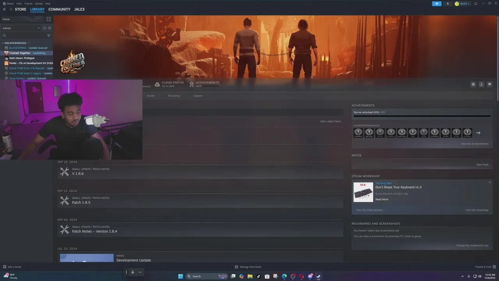This screenshot has width=499, height=281.
Task: Open the V 1.8.6 patch notes entry
Action: 200,172
